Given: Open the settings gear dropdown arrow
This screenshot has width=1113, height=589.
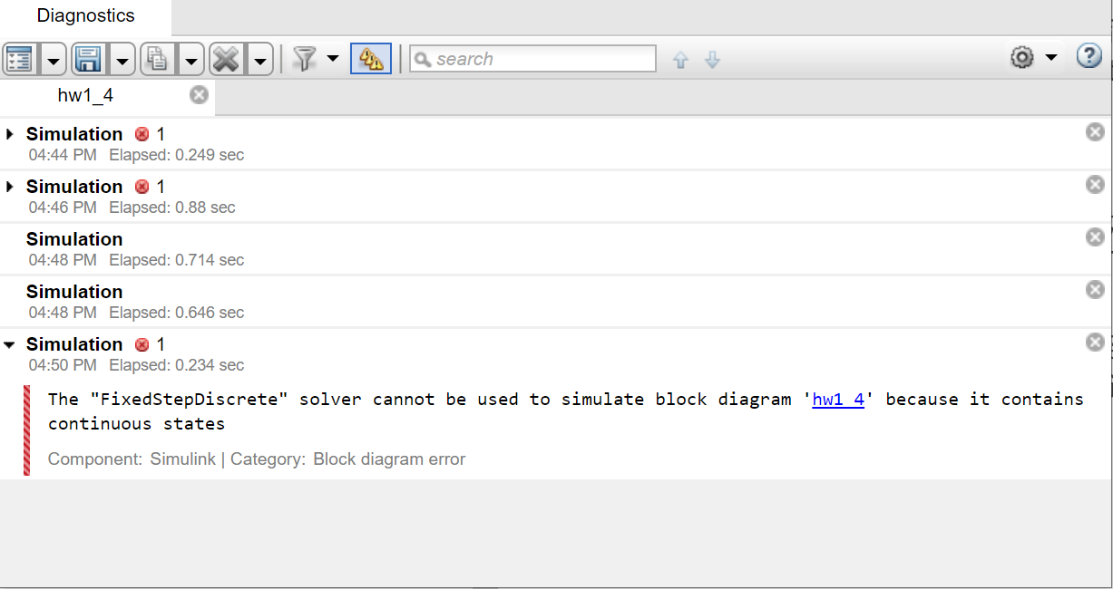Looking at the screenshot, I should coord(1052,55).
